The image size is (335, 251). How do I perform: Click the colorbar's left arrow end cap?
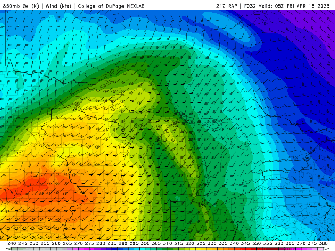(8, 249)
